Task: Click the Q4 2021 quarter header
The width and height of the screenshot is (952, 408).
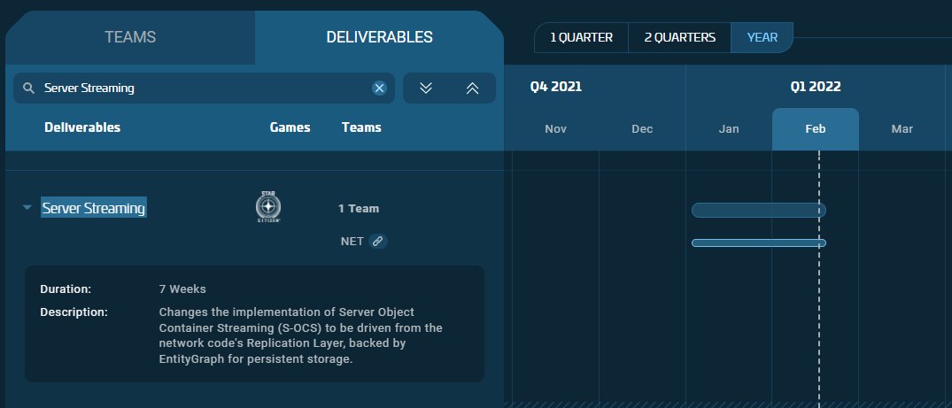Action: click(x=555, y=87)
